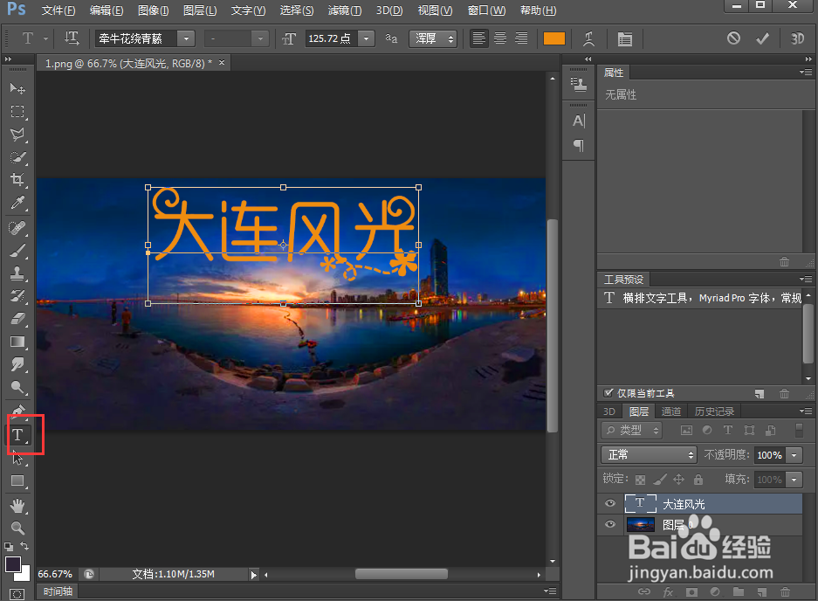Open the Character panel icon

[579, 121]
